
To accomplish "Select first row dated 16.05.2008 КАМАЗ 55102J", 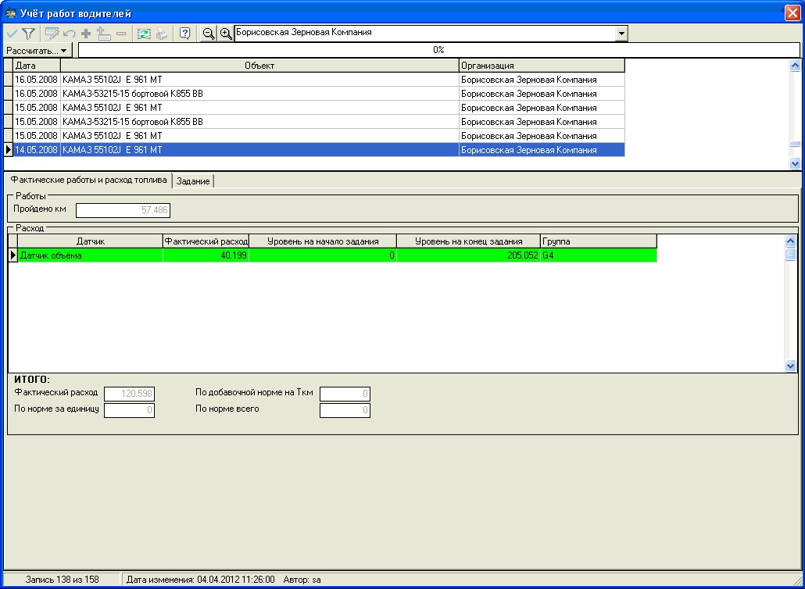I will tap(234, 80).
